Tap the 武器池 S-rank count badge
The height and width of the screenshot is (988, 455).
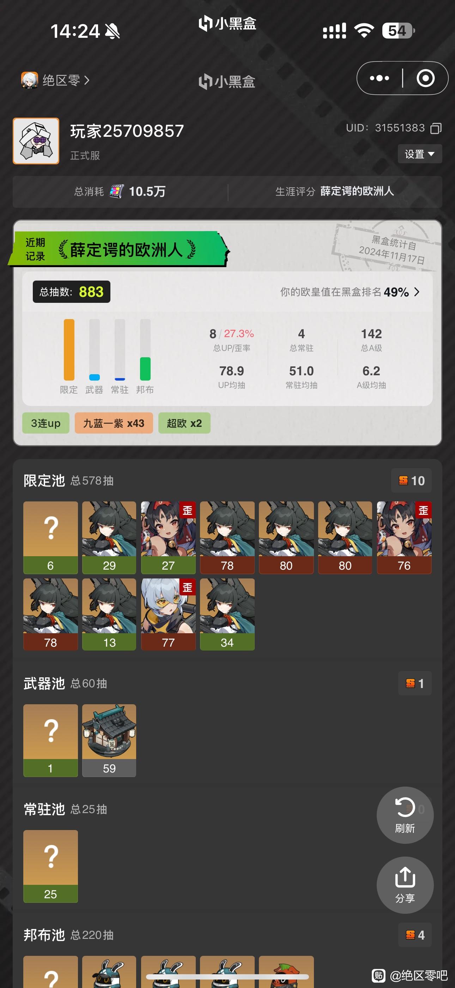(415, 683)
